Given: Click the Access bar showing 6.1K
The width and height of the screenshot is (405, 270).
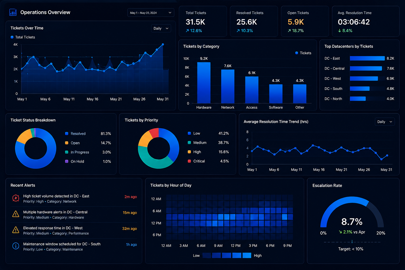Looking at the screenshot, I should tap(252, 90).
